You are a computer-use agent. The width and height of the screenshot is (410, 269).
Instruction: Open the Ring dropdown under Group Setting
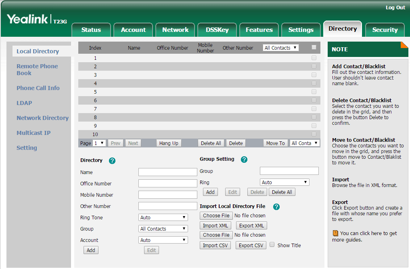coord(284,183)
